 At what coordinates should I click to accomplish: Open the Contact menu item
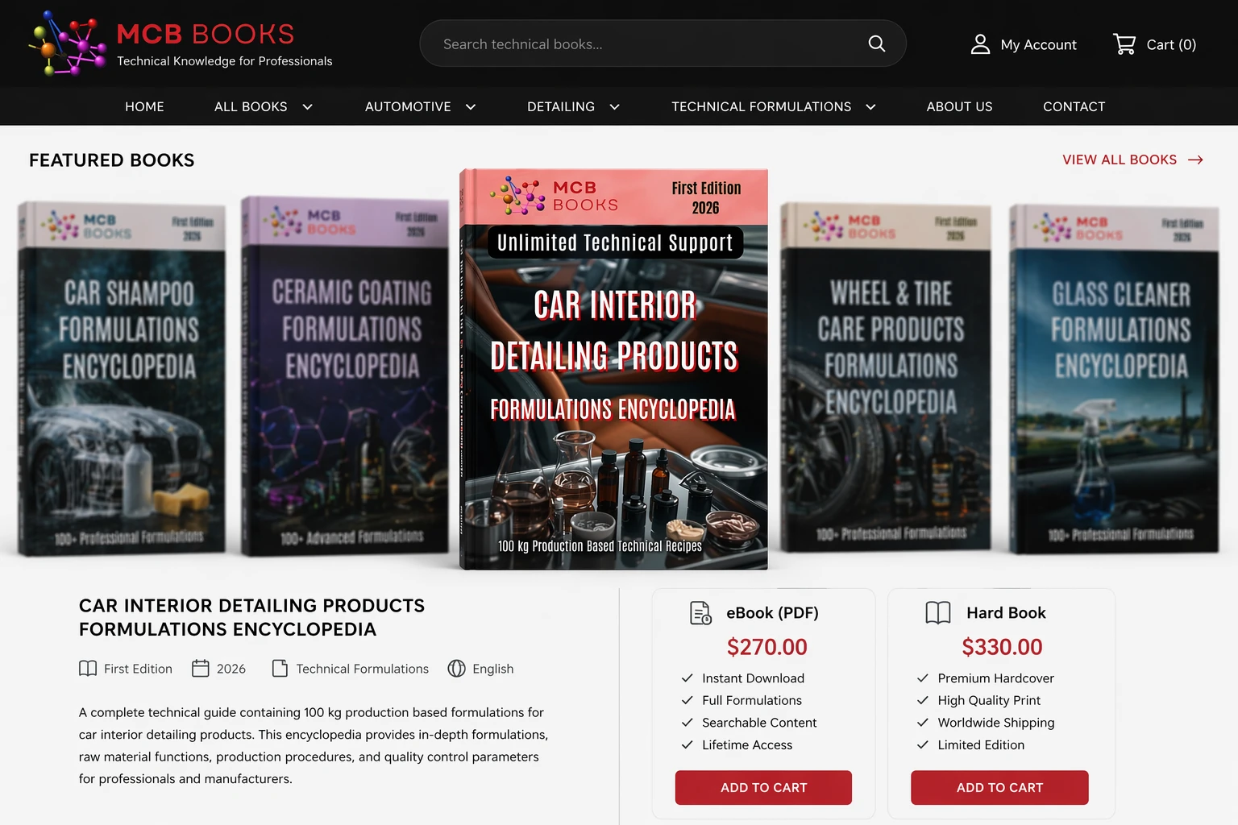[x=1074, y=106]
